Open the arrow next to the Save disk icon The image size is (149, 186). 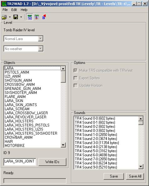tap(21, 17)
